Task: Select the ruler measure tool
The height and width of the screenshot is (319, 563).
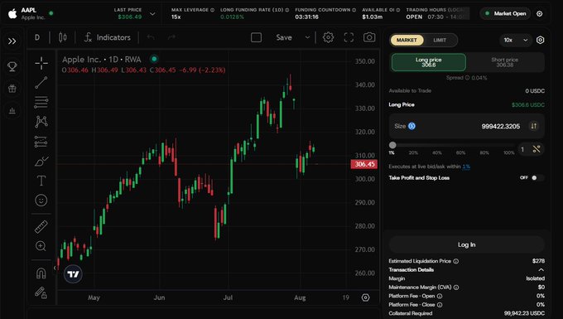Action: (x=41, y=227)
